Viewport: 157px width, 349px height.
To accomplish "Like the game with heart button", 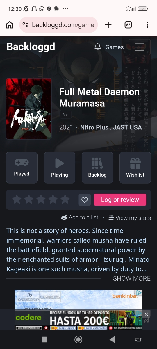I will click(85, 200).
